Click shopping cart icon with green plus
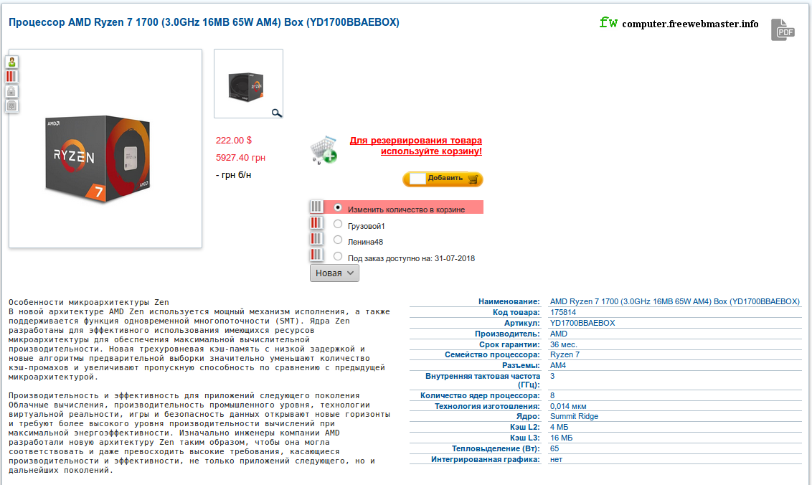 [324, 150]
